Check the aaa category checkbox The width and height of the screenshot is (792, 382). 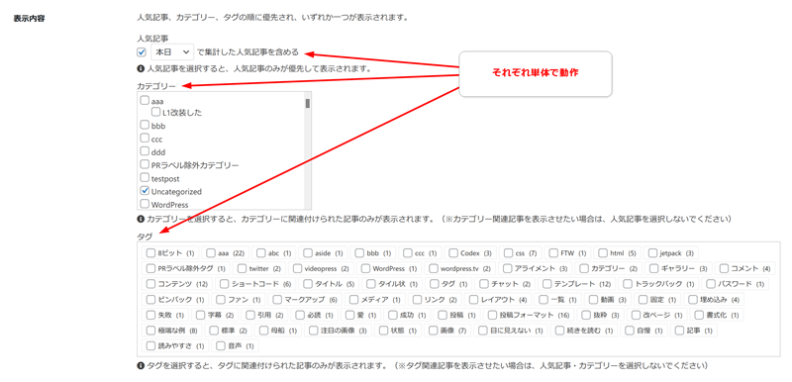[x=145, y=100]
